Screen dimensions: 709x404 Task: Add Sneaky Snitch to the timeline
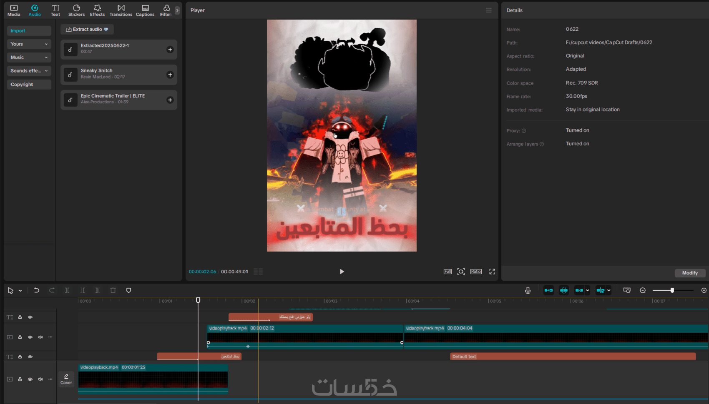pyautogui.click(x=170, y=75)
